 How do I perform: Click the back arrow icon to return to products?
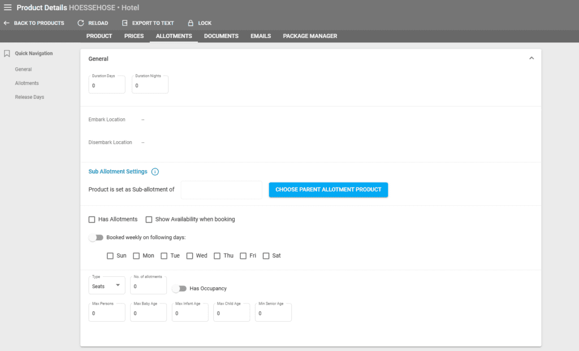6,23
